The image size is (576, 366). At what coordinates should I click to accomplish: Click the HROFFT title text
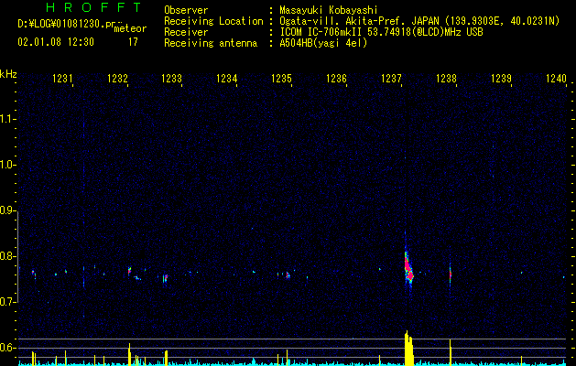pos(94,7)
